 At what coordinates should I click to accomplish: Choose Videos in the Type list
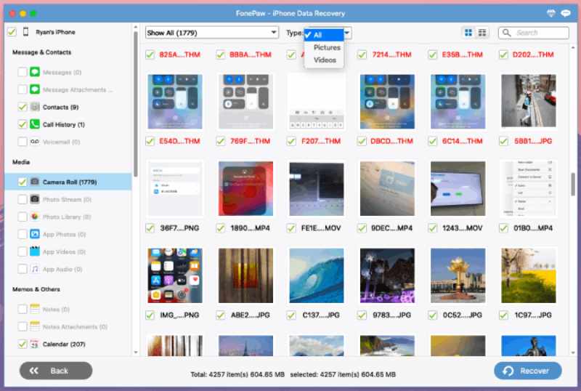pos(325,60)
